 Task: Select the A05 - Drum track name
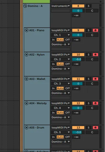[x=37, y=128]
